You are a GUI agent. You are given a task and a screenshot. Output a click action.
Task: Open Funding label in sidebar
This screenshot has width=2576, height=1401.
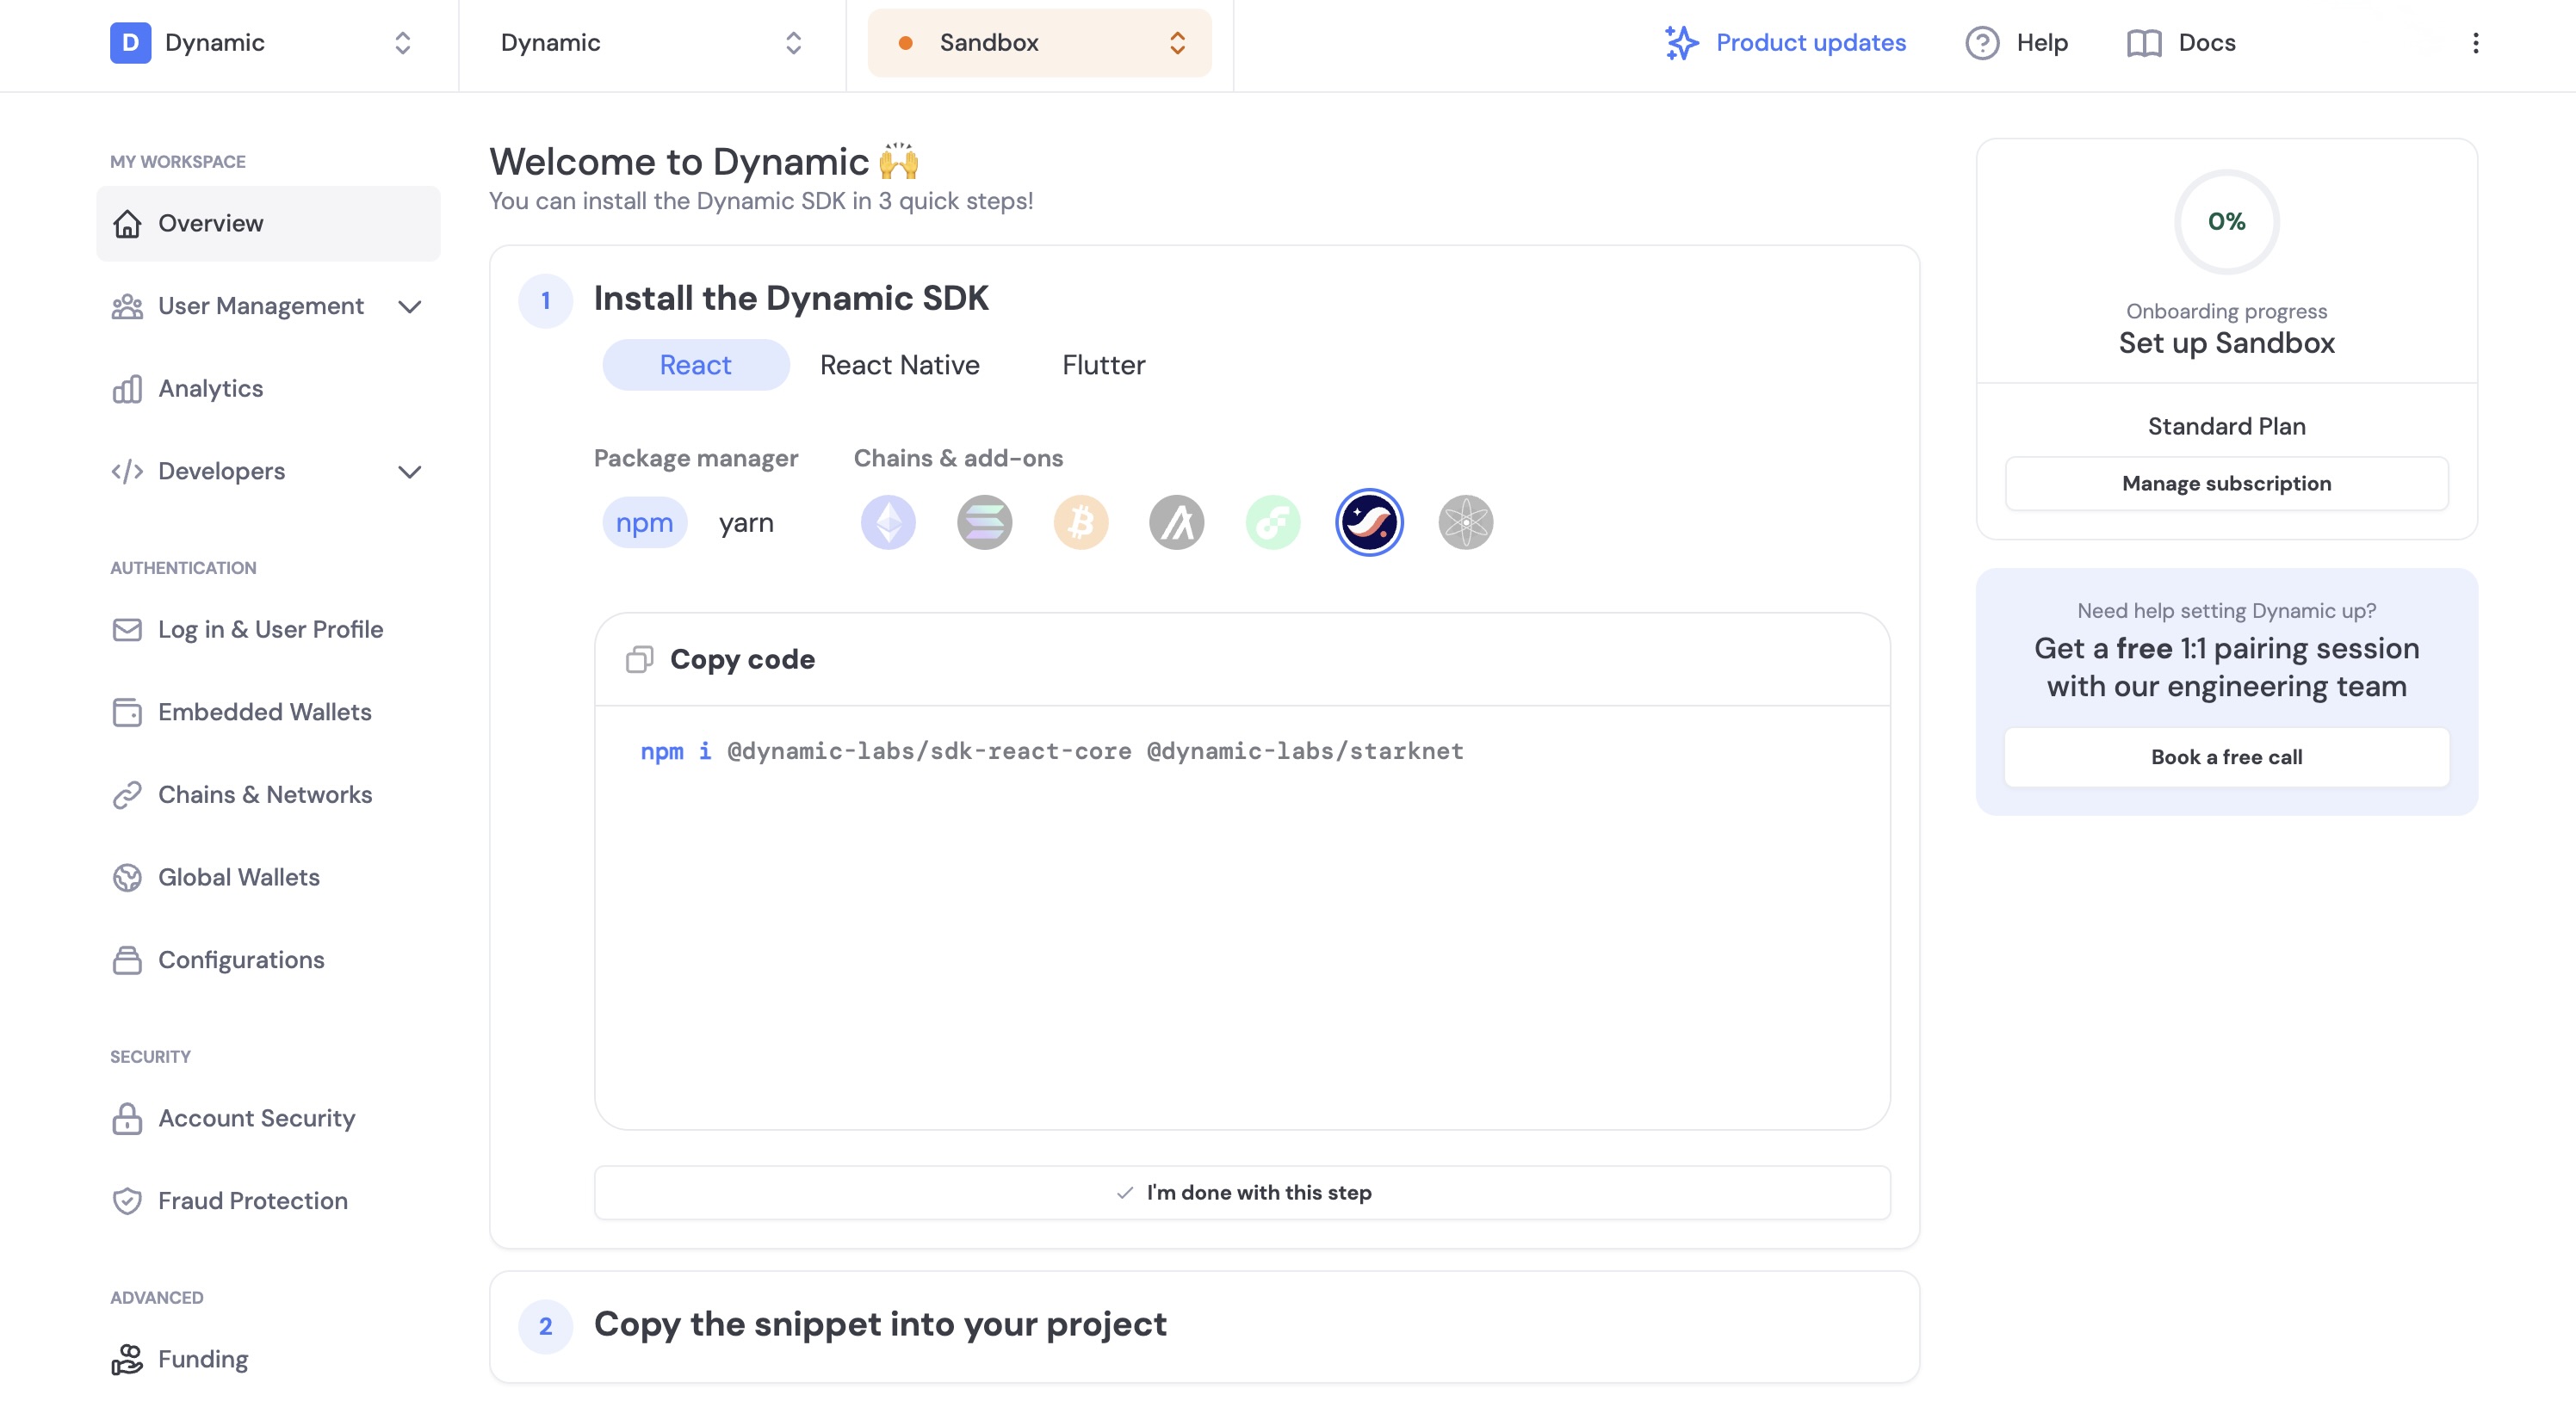(203, 1359)
